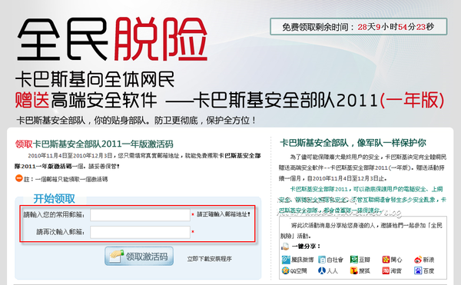
Task: Click the 卡巴斯基向全体网民 headline
Action: coord(95,80)
